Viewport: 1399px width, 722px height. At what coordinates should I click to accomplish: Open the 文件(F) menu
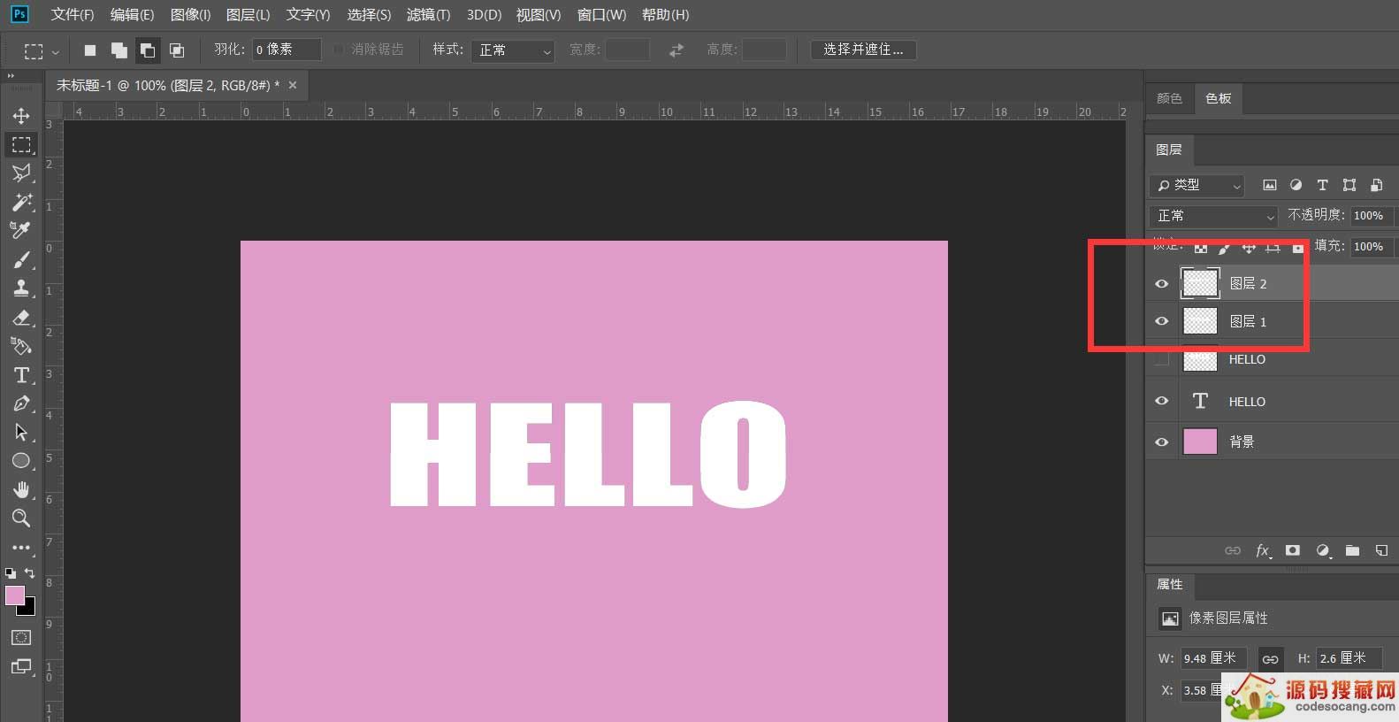coord(73,15)
